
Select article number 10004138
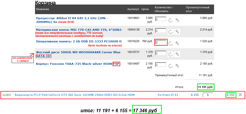tap(133, 29)
